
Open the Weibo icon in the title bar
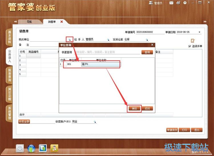pyautogui.click(x=178, y=3)
